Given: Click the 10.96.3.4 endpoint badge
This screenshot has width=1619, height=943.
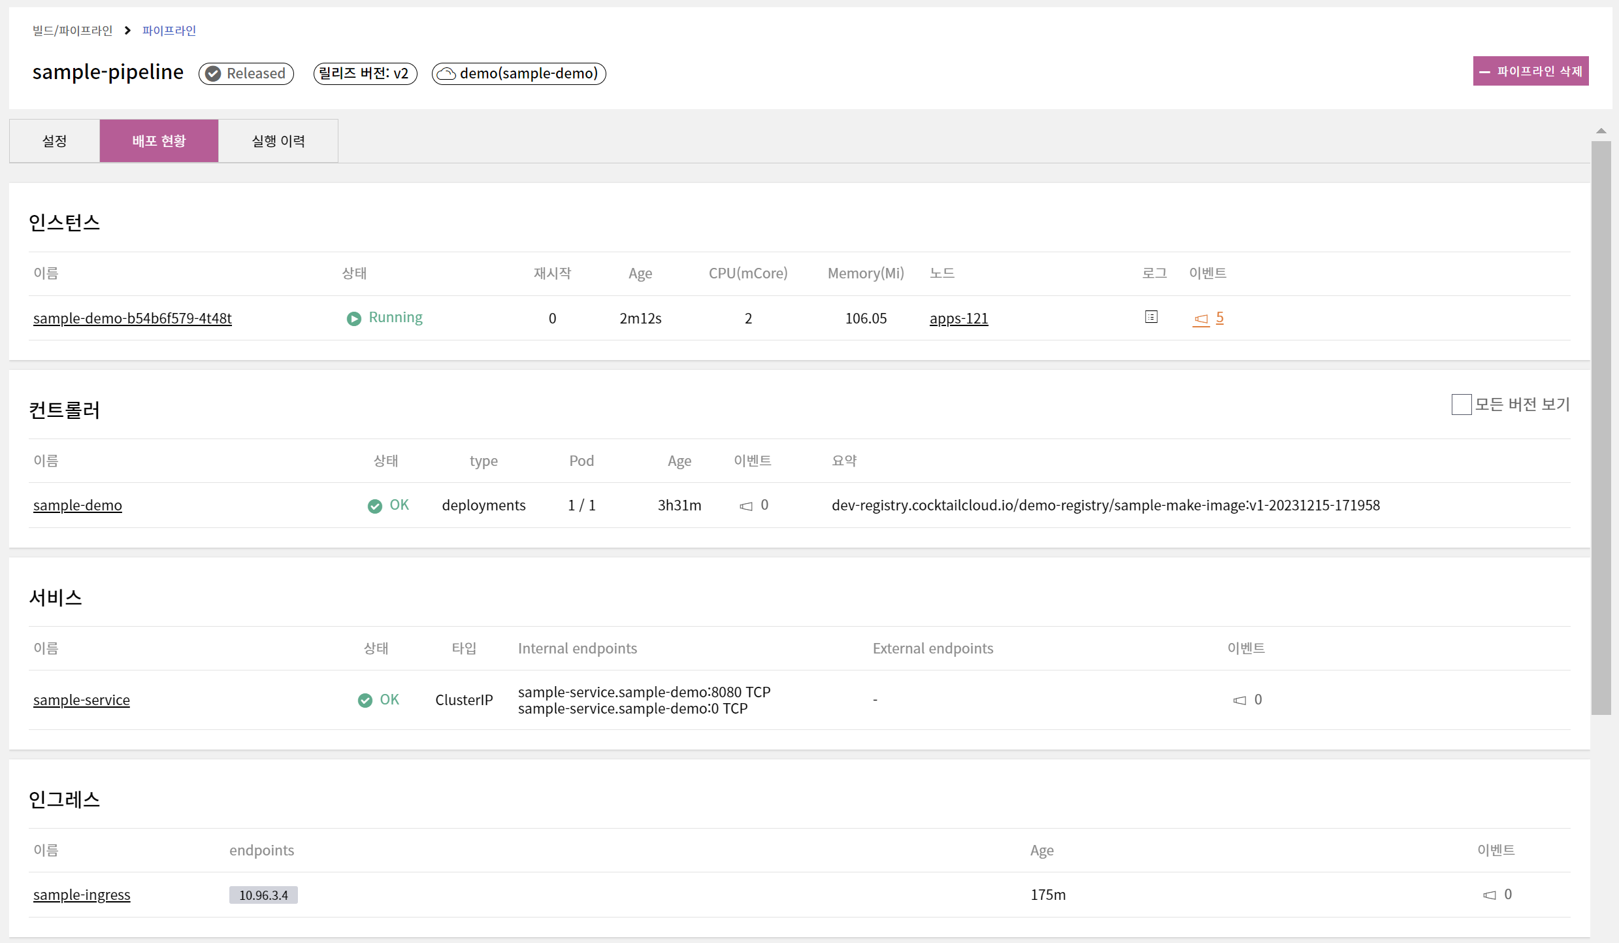Looking at the screenshot, I should [x=263, y=895].
